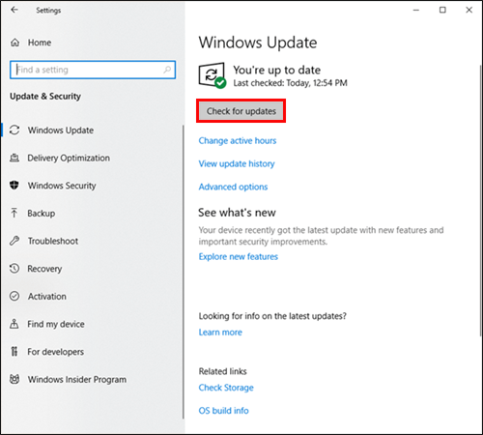Click the back arrow in Settings
The height and width of the screenshot is (435, 483).
tap(14, 10)
